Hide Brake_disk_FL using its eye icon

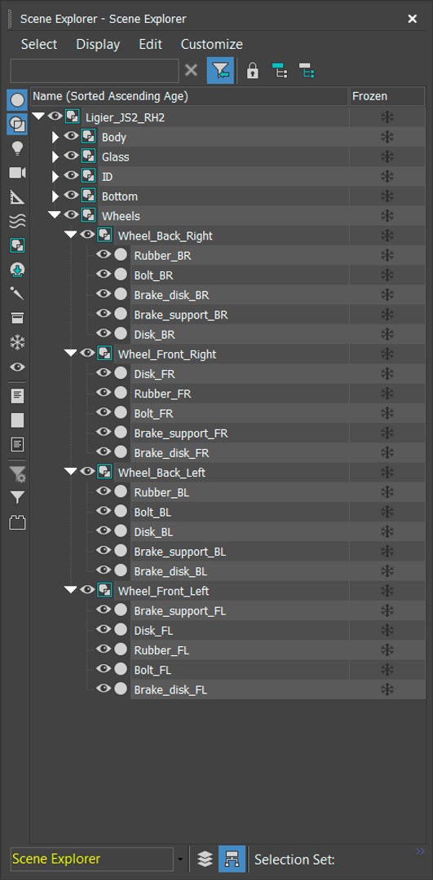pos(104,688)
